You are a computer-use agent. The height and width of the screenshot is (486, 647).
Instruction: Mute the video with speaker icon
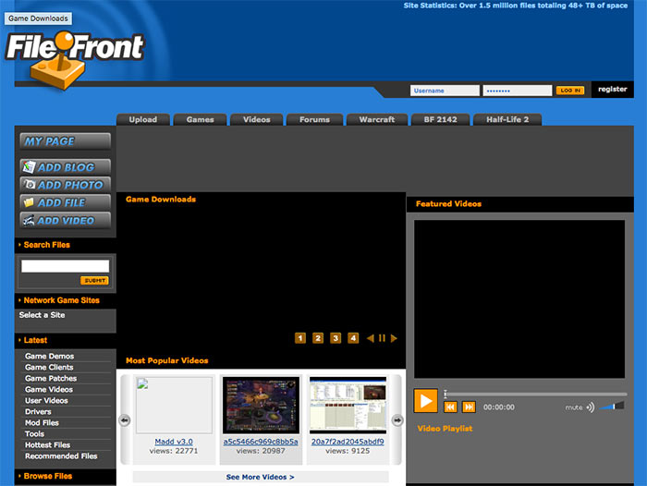coord(591,407)
